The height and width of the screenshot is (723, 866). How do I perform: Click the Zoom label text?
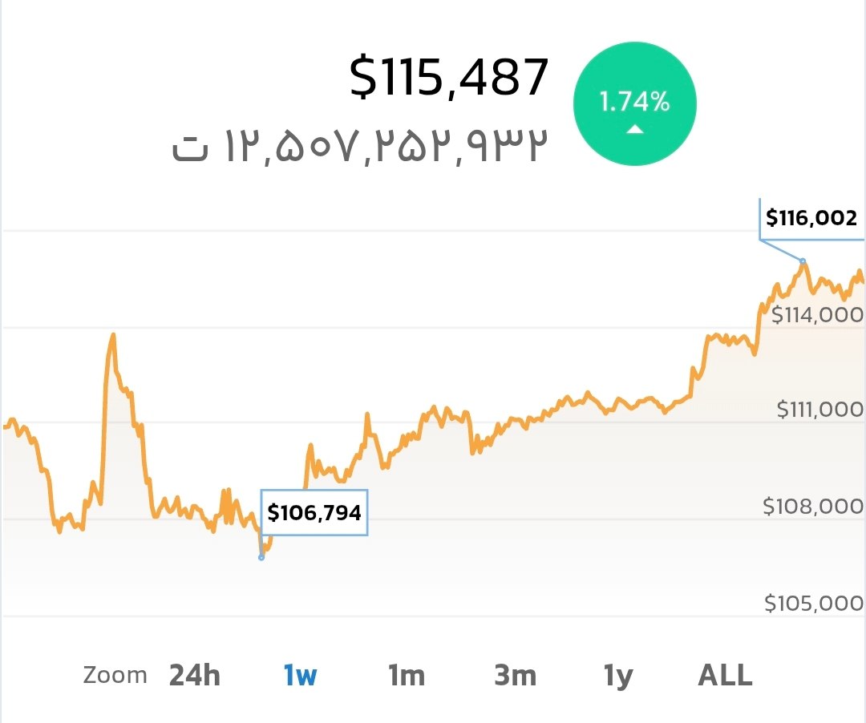tap(115, 676)
